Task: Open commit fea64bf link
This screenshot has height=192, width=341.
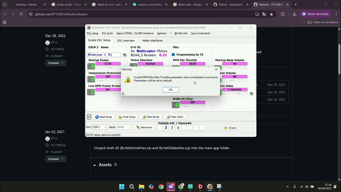Action: (56, 152)
